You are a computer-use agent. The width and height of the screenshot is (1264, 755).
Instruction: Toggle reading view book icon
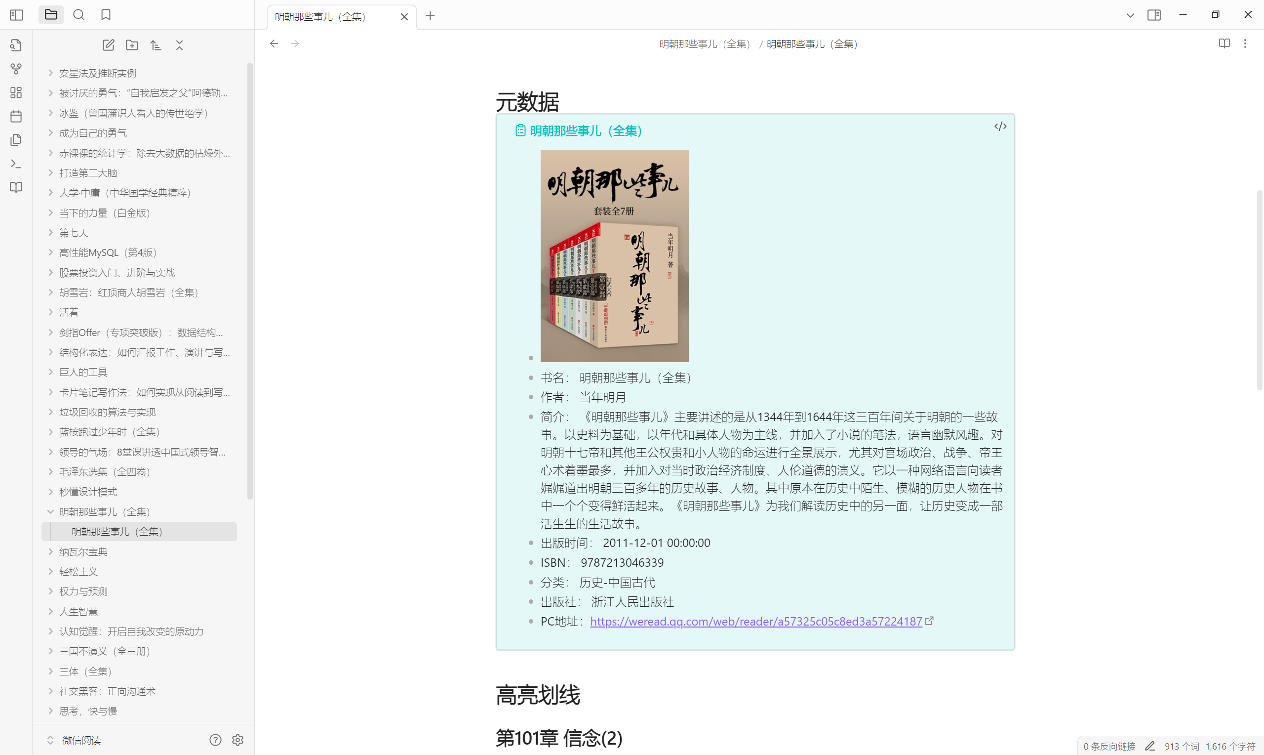pos(1224,44)
